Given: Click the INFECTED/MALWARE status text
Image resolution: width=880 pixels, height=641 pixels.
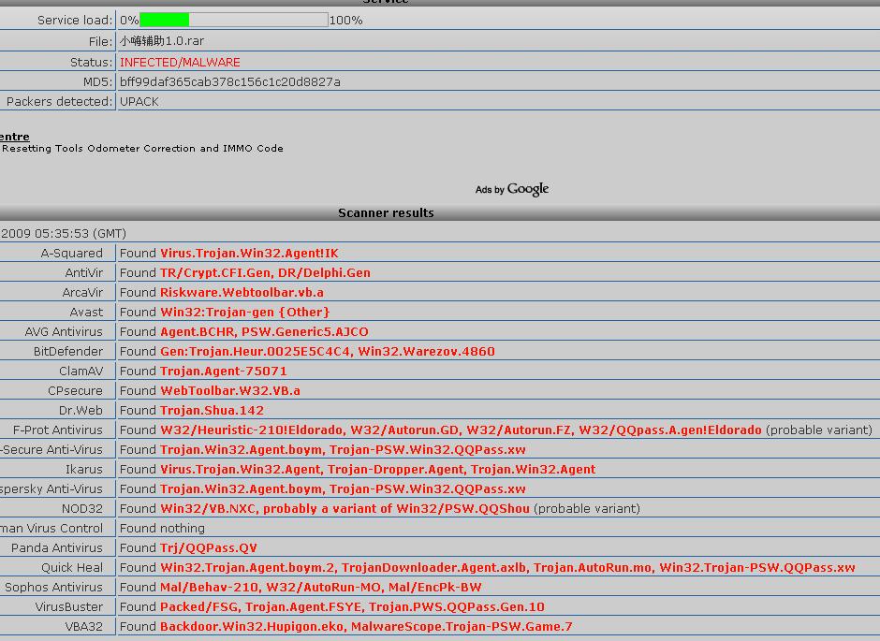Looking at the screenshot, I should click(180, 63).
